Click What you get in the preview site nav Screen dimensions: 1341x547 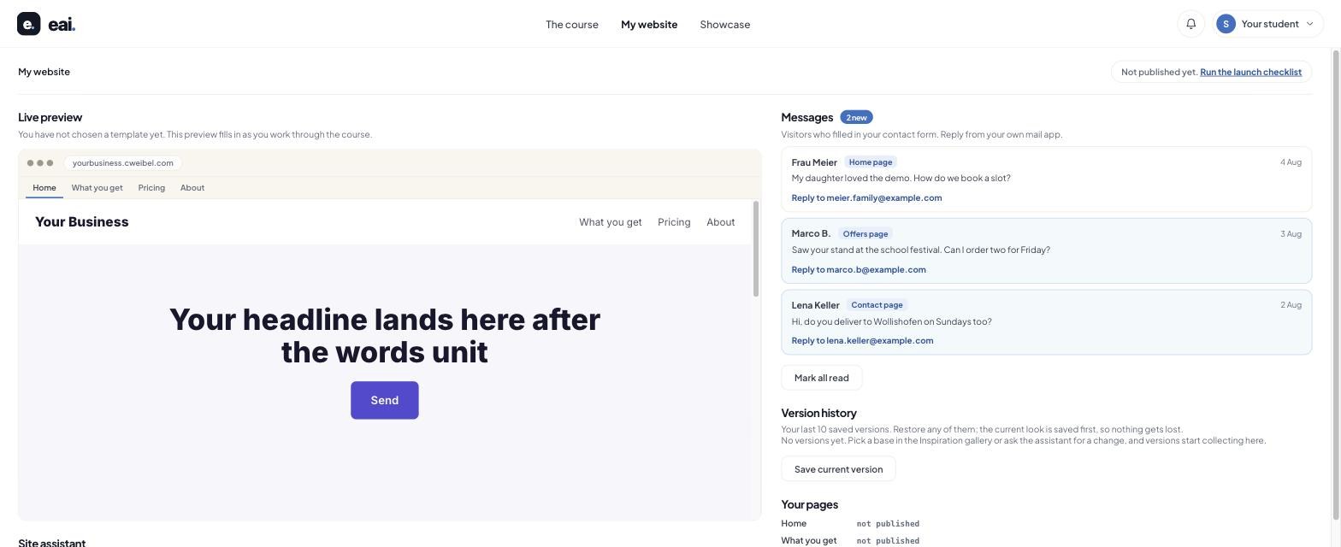click(611, 222)
